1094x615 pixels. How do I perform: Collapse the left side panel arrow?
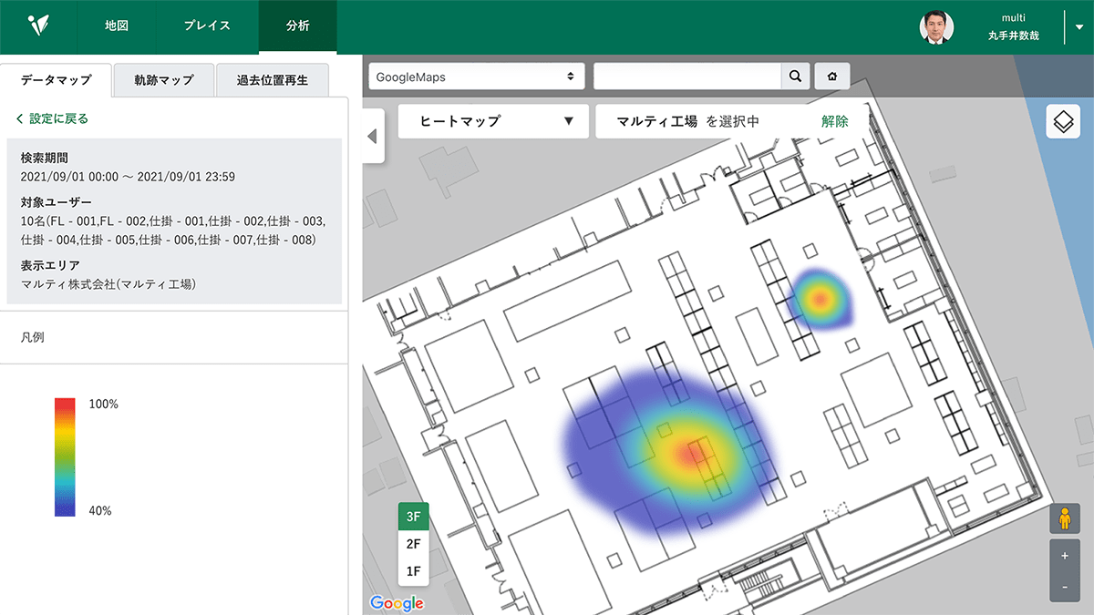[372, 137]
